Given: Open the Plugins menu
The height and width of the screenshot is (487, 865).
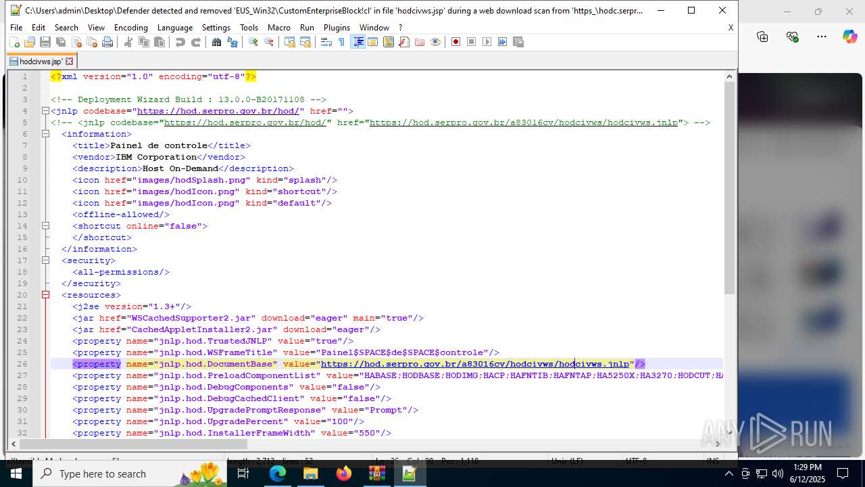Looking at the screenshot, I should click(x=337, y=27).
